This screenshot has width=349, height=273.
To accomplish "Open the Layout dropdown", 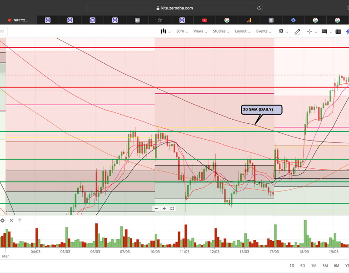I will tap(243, 31).
